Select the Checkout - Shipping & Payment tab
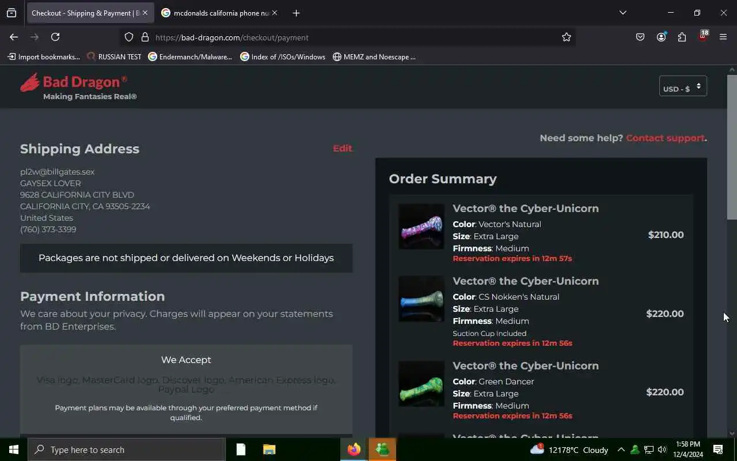The height and width of the screenshot is (461, 737). 90,13
